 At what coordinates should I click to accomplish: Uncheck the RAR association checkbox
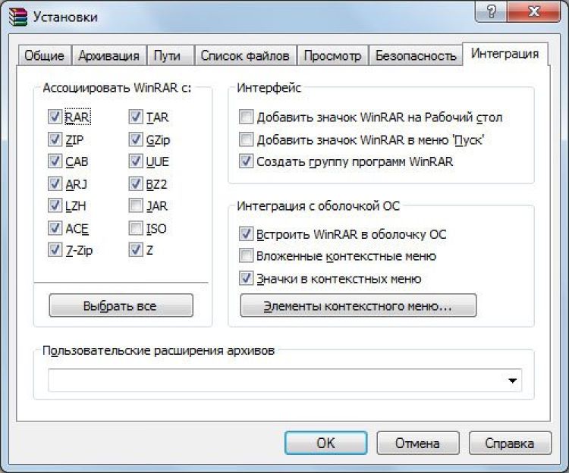point(54,117)
